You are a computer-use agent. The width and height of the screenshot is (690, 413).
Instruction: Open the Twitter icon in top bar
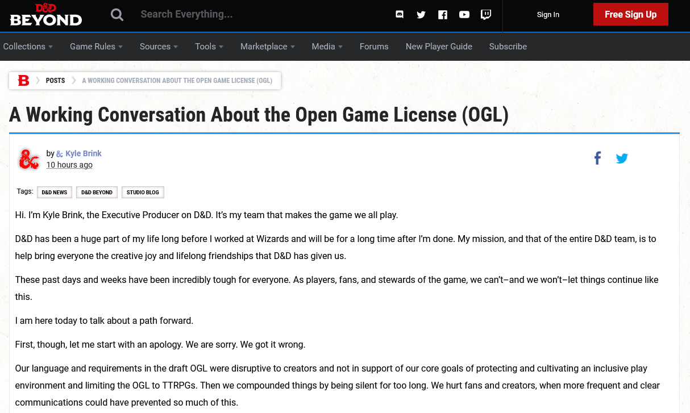pos(421,15)
